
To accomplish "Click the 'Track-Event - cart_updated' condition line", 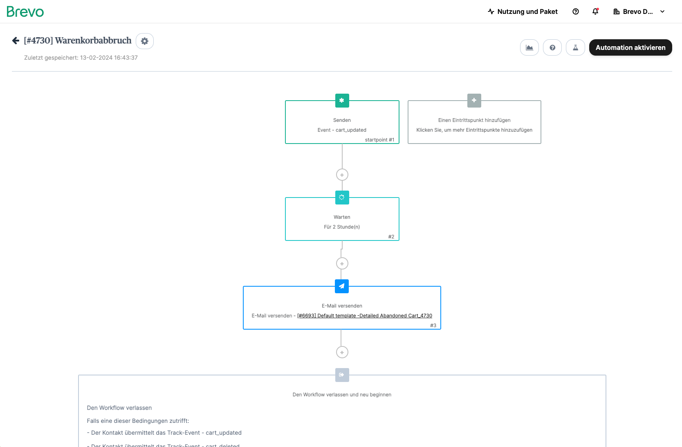I will pos(164,433).
